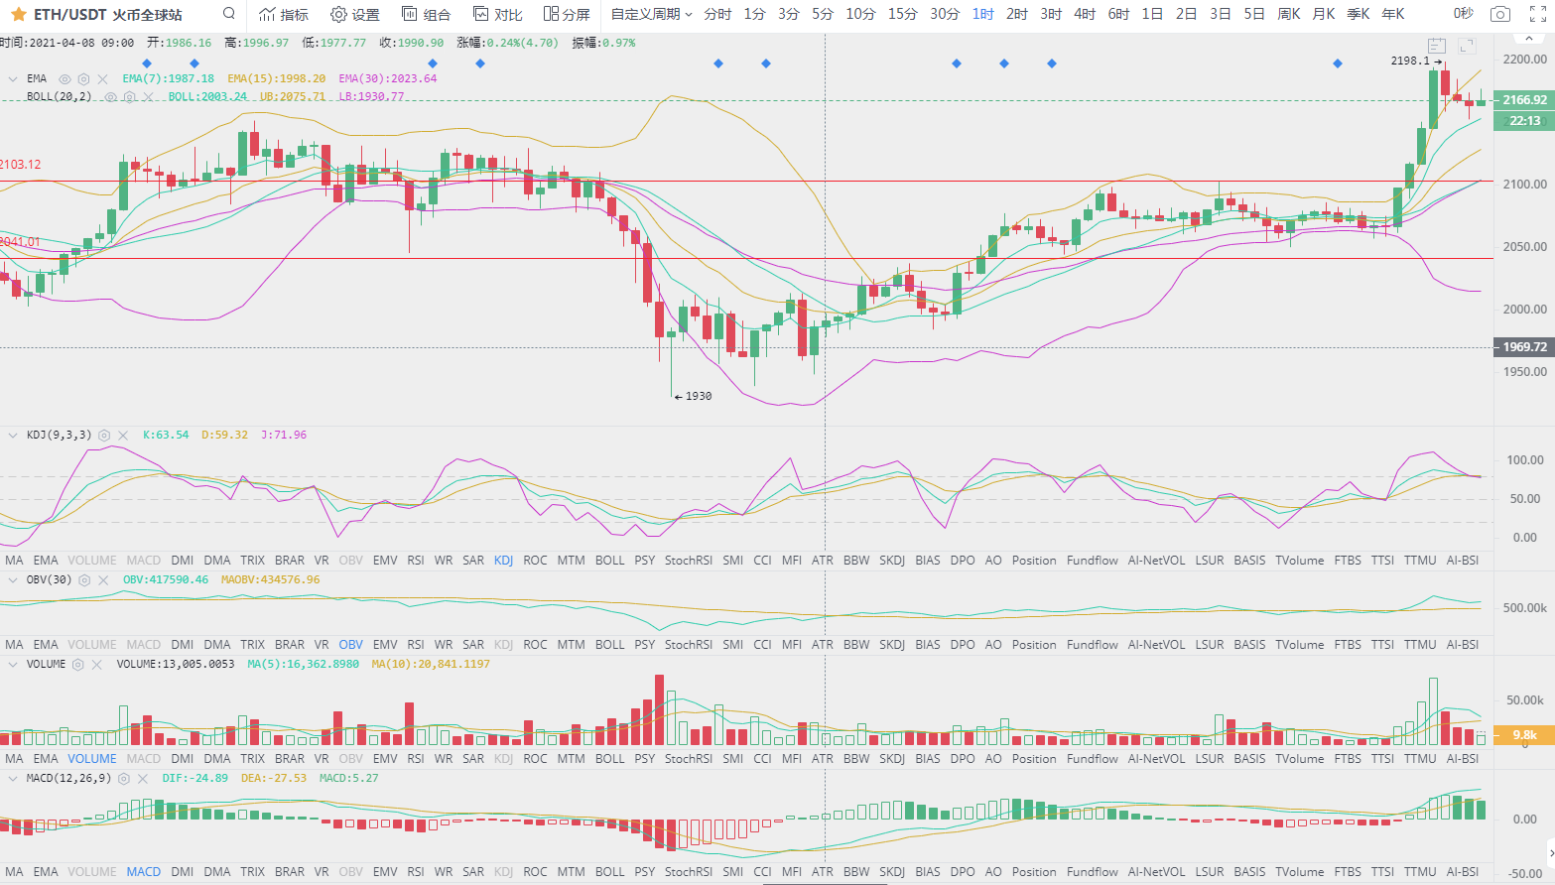
Task: Collapse the VOLUME pane with its chevron
Action: pos(12,665)
